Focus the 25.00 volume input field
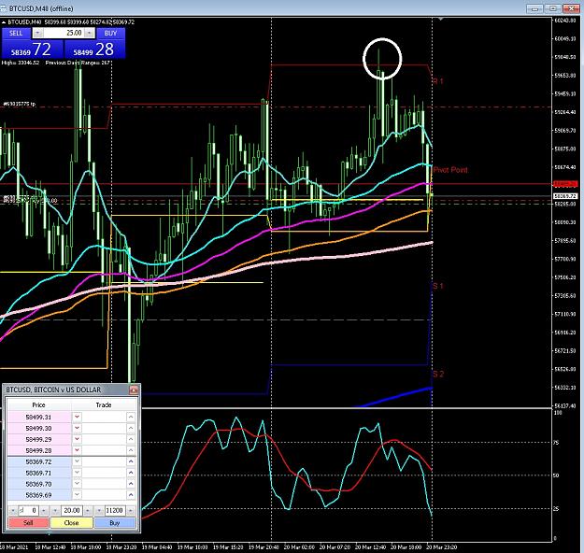 coord(64,33)
